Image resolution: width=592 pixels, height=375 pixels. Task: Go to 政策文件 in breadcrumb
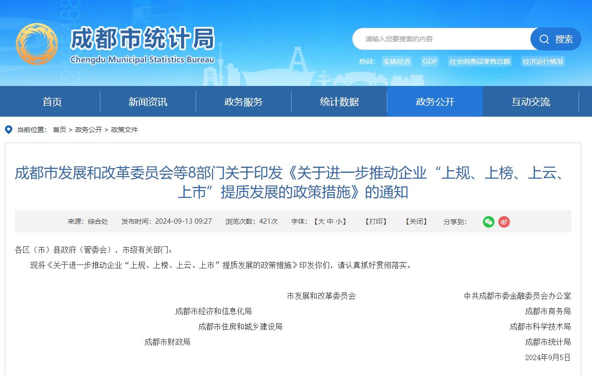(124, 130)
